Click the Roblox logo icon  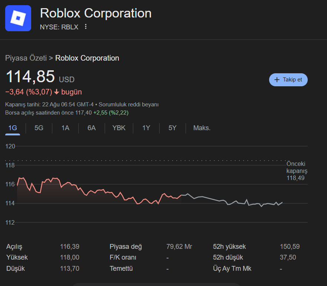[x=18, y=18]
